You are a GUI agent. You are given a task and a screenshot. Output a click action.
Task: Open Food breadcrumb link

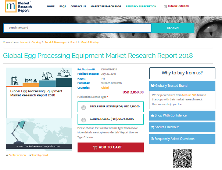click(74, 42)
